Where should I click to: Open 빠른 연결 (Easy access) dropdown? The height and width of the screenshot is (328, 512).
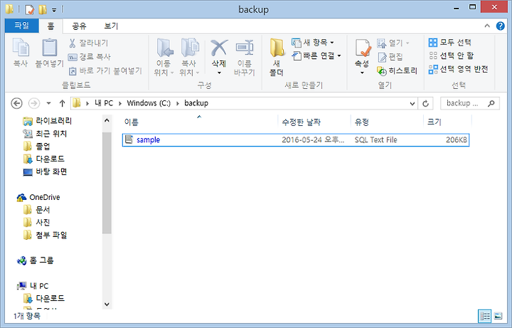pyautogui.click(x=316, y=56)
